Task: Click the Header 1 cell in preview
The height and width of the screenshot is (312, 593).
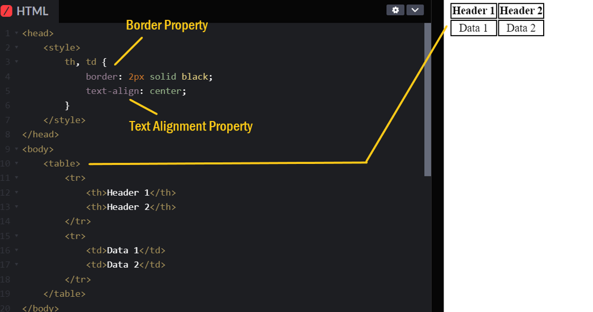Action: coord(473,11)
